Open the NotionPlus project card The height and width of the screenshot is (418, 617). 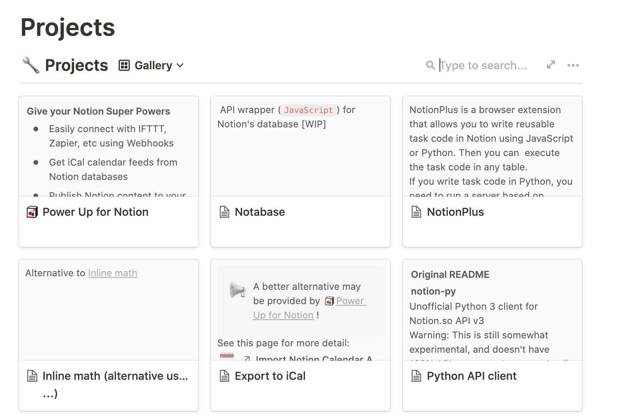click(455, 212)
